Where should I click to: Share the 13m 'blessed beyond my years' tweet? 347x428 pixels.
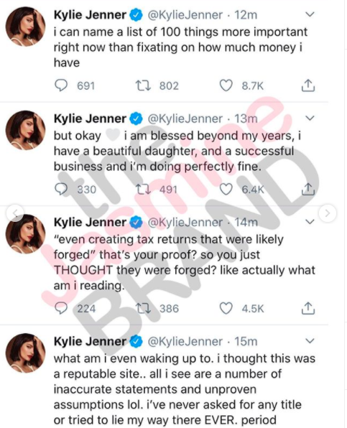pos(308,189)
